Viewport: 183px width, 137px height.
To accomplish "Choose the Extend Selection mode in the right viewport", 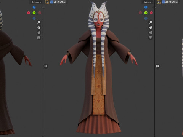I will click(167, 2).
